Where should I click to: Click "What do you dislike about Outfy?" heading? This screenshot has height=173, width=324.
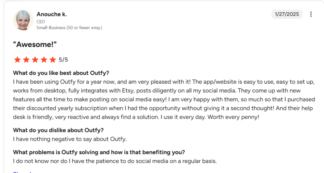[x=58, y=130]
